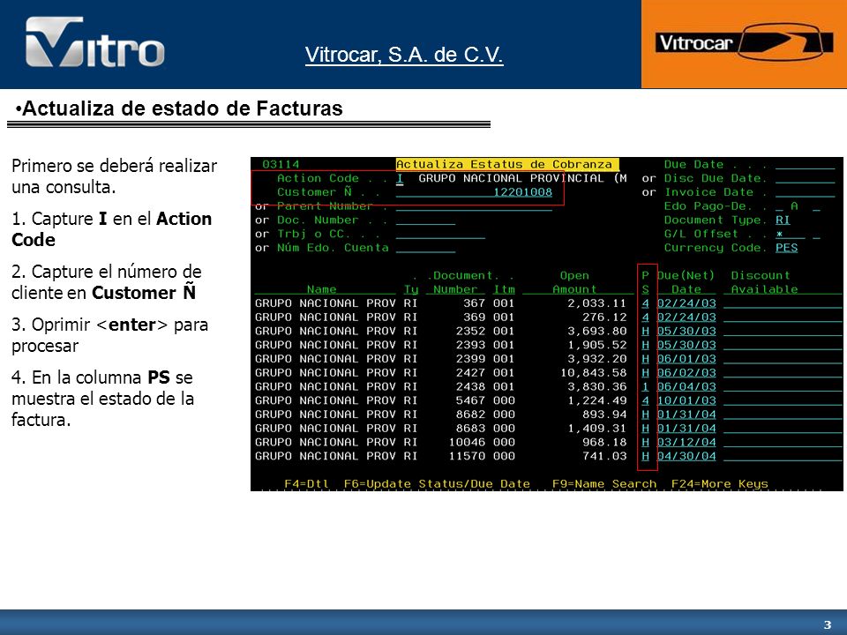The image size is (847, 635).
Task: Click the Action Code input field
Action: pos(400,179)
